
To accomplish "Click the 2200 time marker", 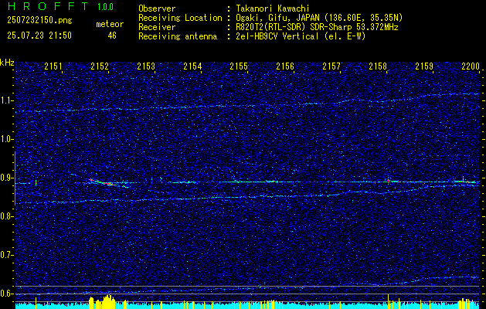I will pos(471,66).
